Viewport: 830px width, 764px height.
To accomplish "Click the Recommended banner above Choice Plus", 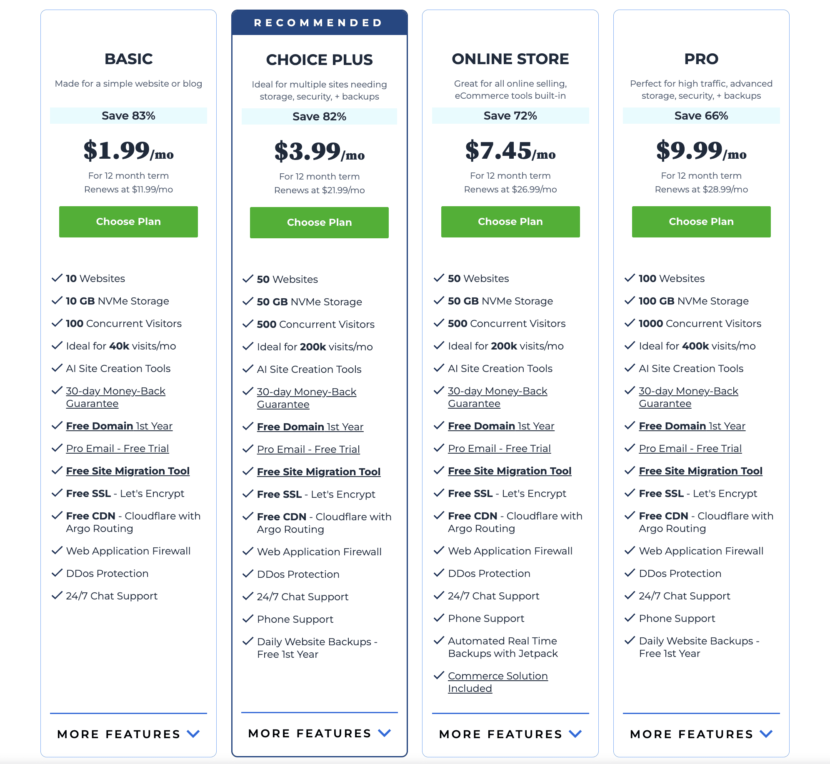I will pyautogui.click(x=319, y=22).
